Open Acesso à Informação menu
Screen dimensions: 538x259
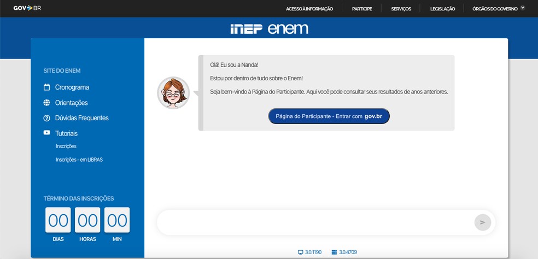click(309, 9)
